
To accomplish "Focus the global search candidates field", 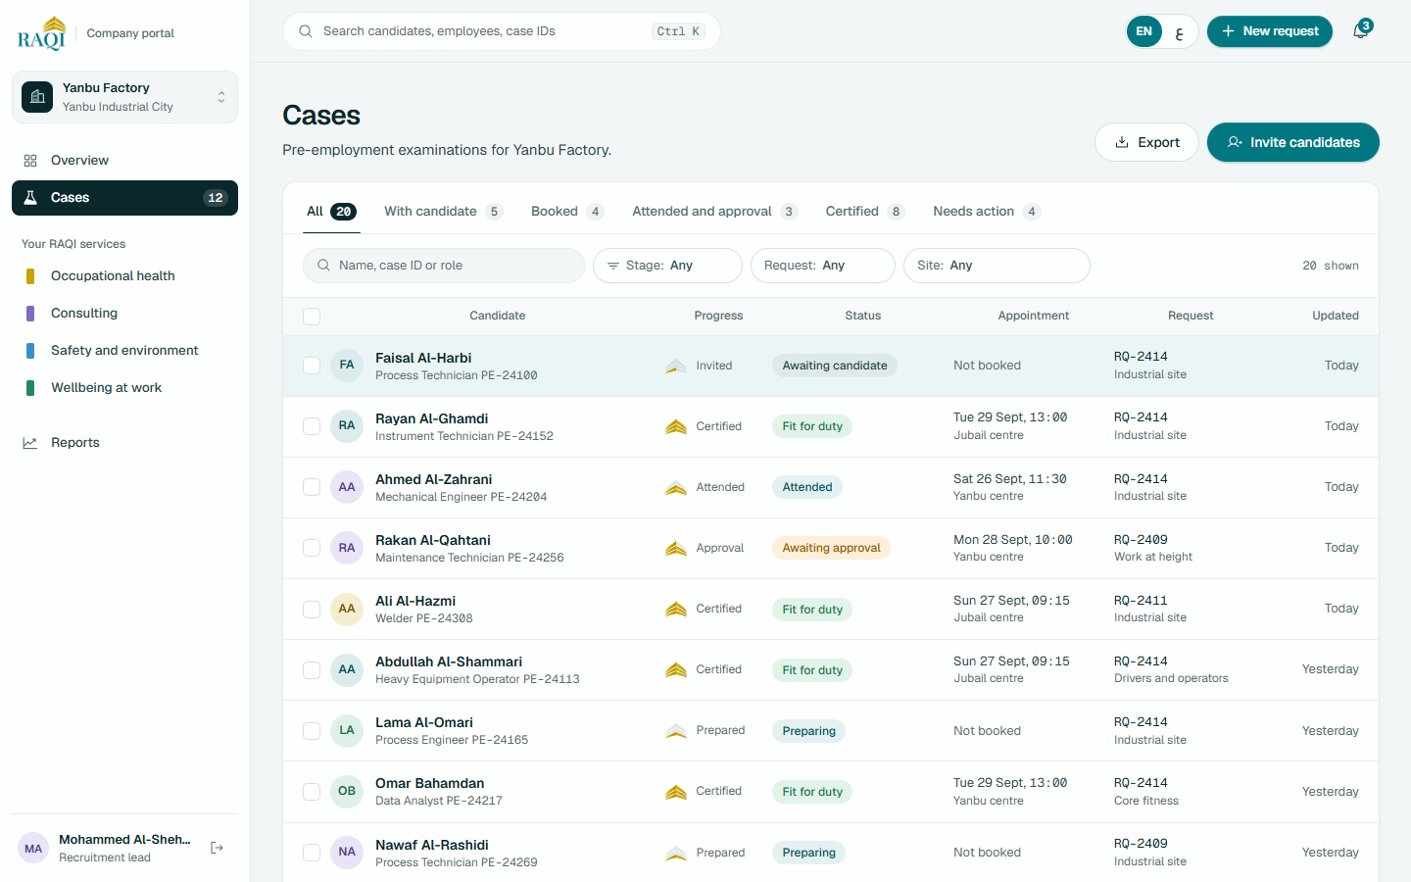I will [x=502, y=31].
